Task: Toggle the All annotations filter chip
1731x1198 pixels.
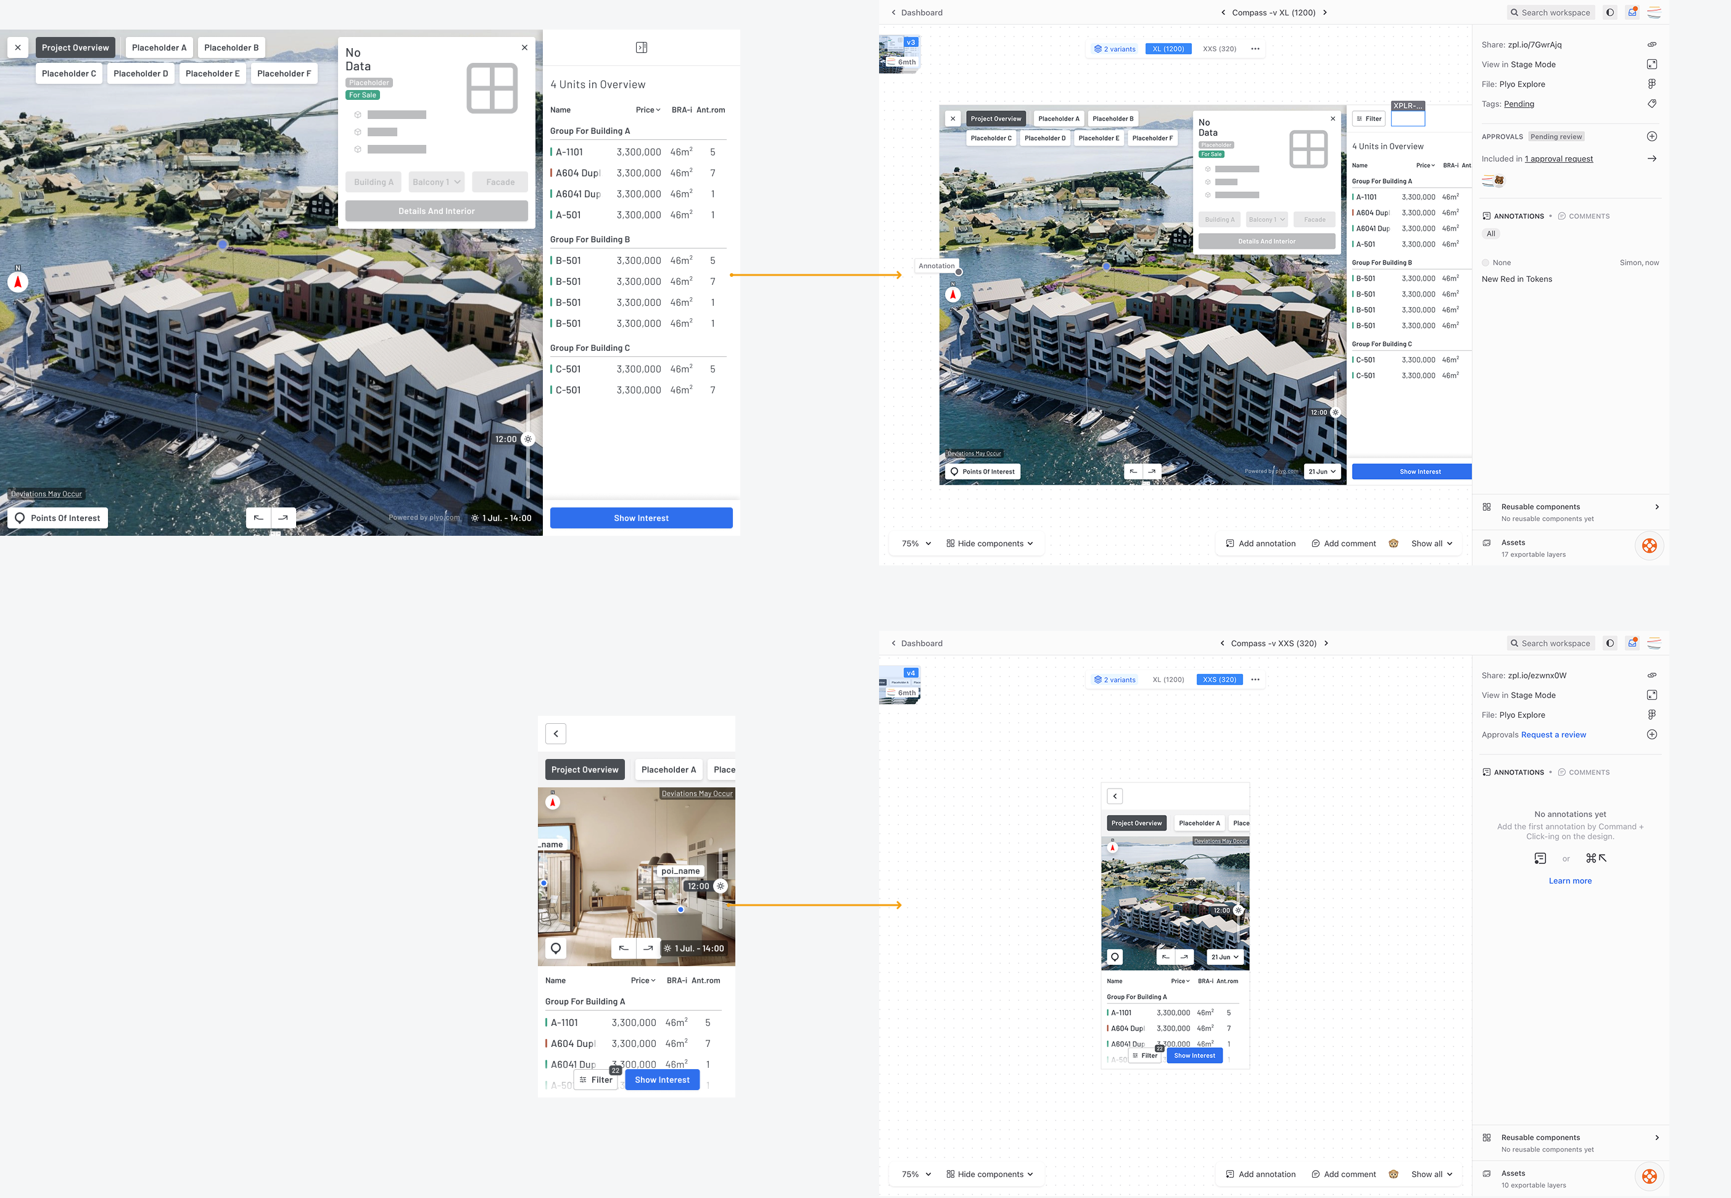Action: coord(1490,234)
